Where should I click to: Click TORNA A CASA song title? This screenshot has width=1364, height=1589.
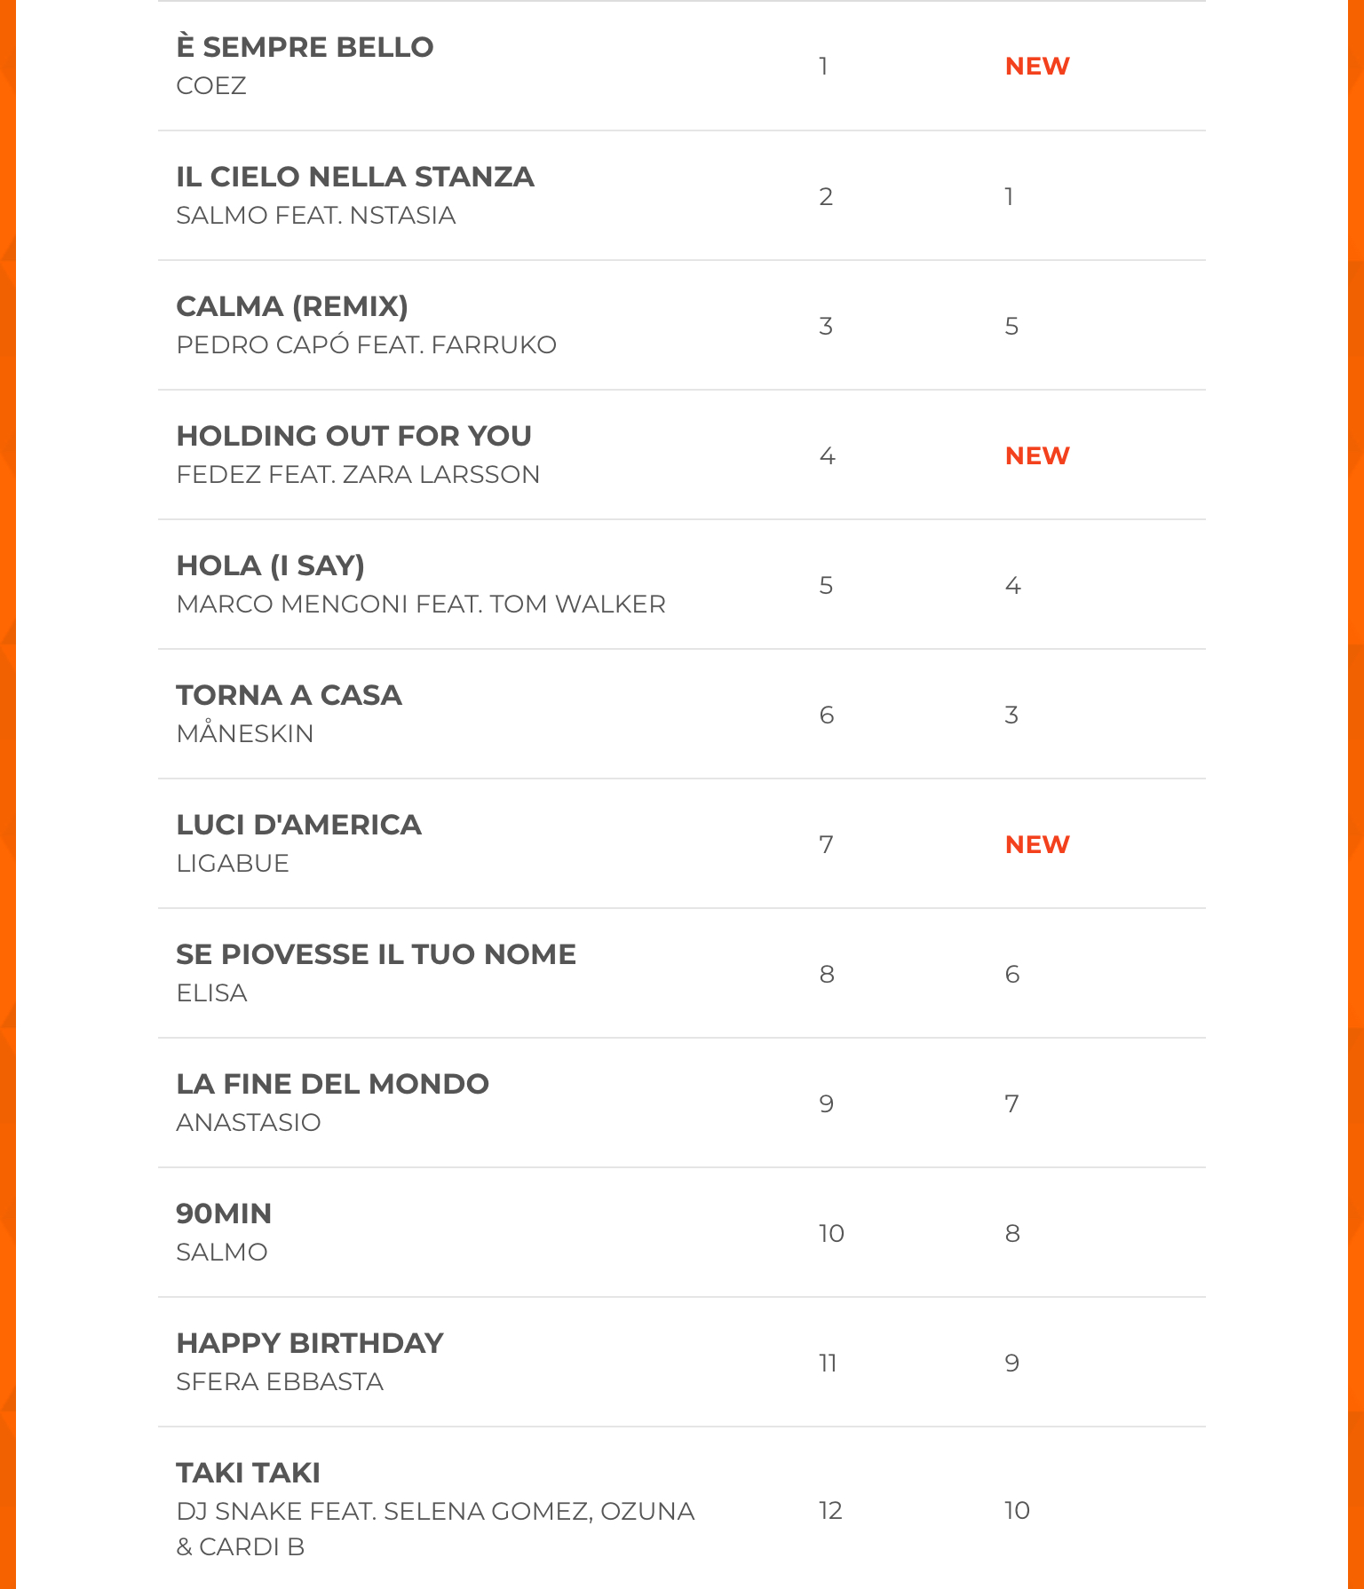(x=289, y=695)
